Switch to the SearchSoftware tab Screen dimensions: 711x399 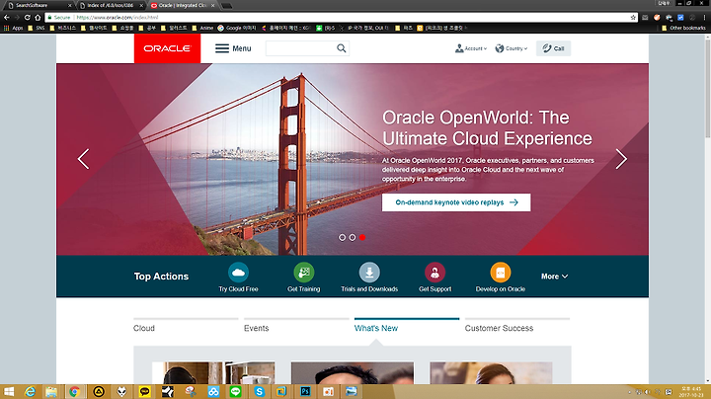(38, 6)
